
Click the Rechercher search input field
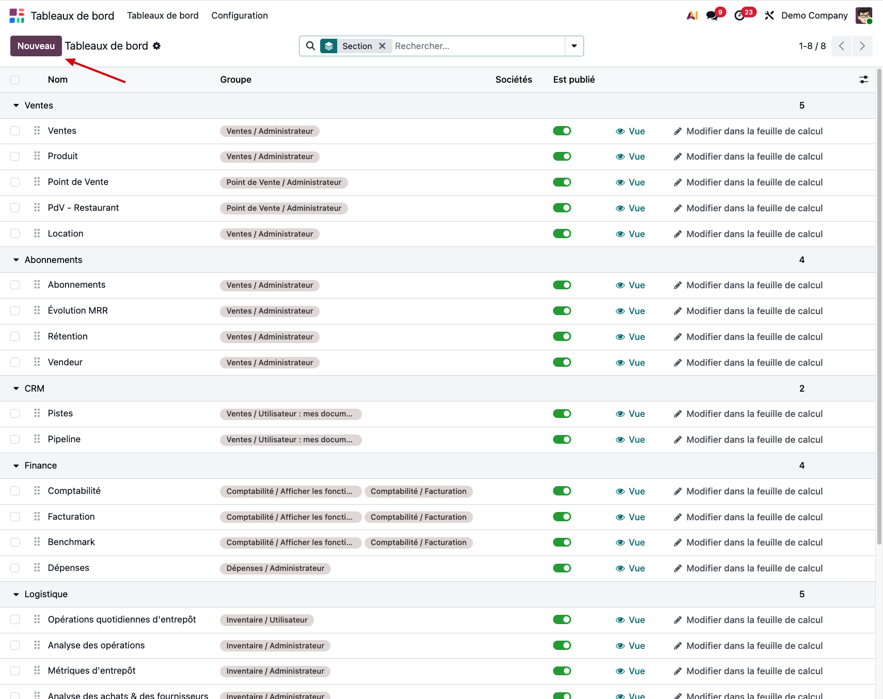[x=478, y=46]
